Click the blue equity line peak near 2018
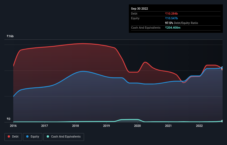Image resolution: width=227 pixels, height=145 pixels. click(x=83, y=71)
